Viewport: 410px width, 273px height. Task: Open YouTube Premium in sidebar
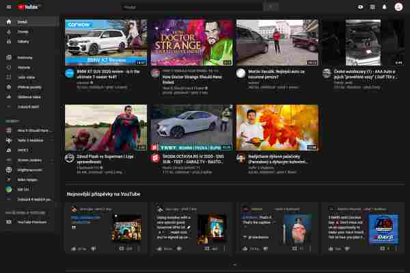29,222
